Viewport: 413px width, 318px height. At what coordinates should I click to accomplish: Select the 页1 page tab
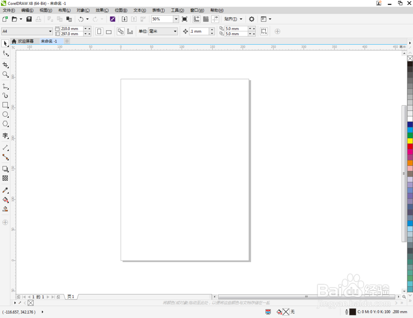point(71,296)
